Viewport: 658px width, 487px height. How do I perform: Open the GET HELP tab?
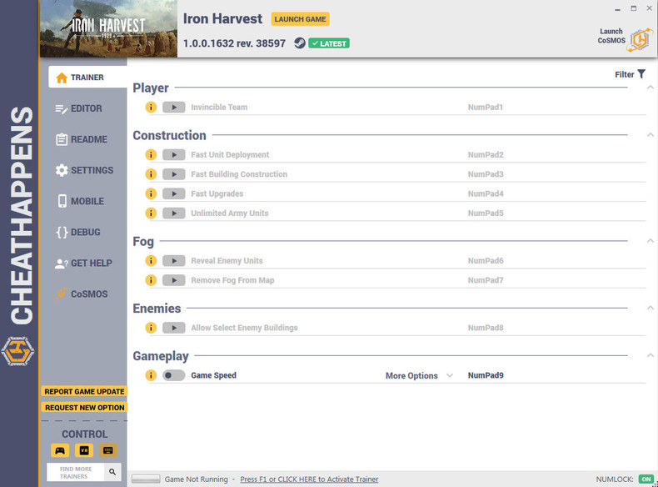83,263
